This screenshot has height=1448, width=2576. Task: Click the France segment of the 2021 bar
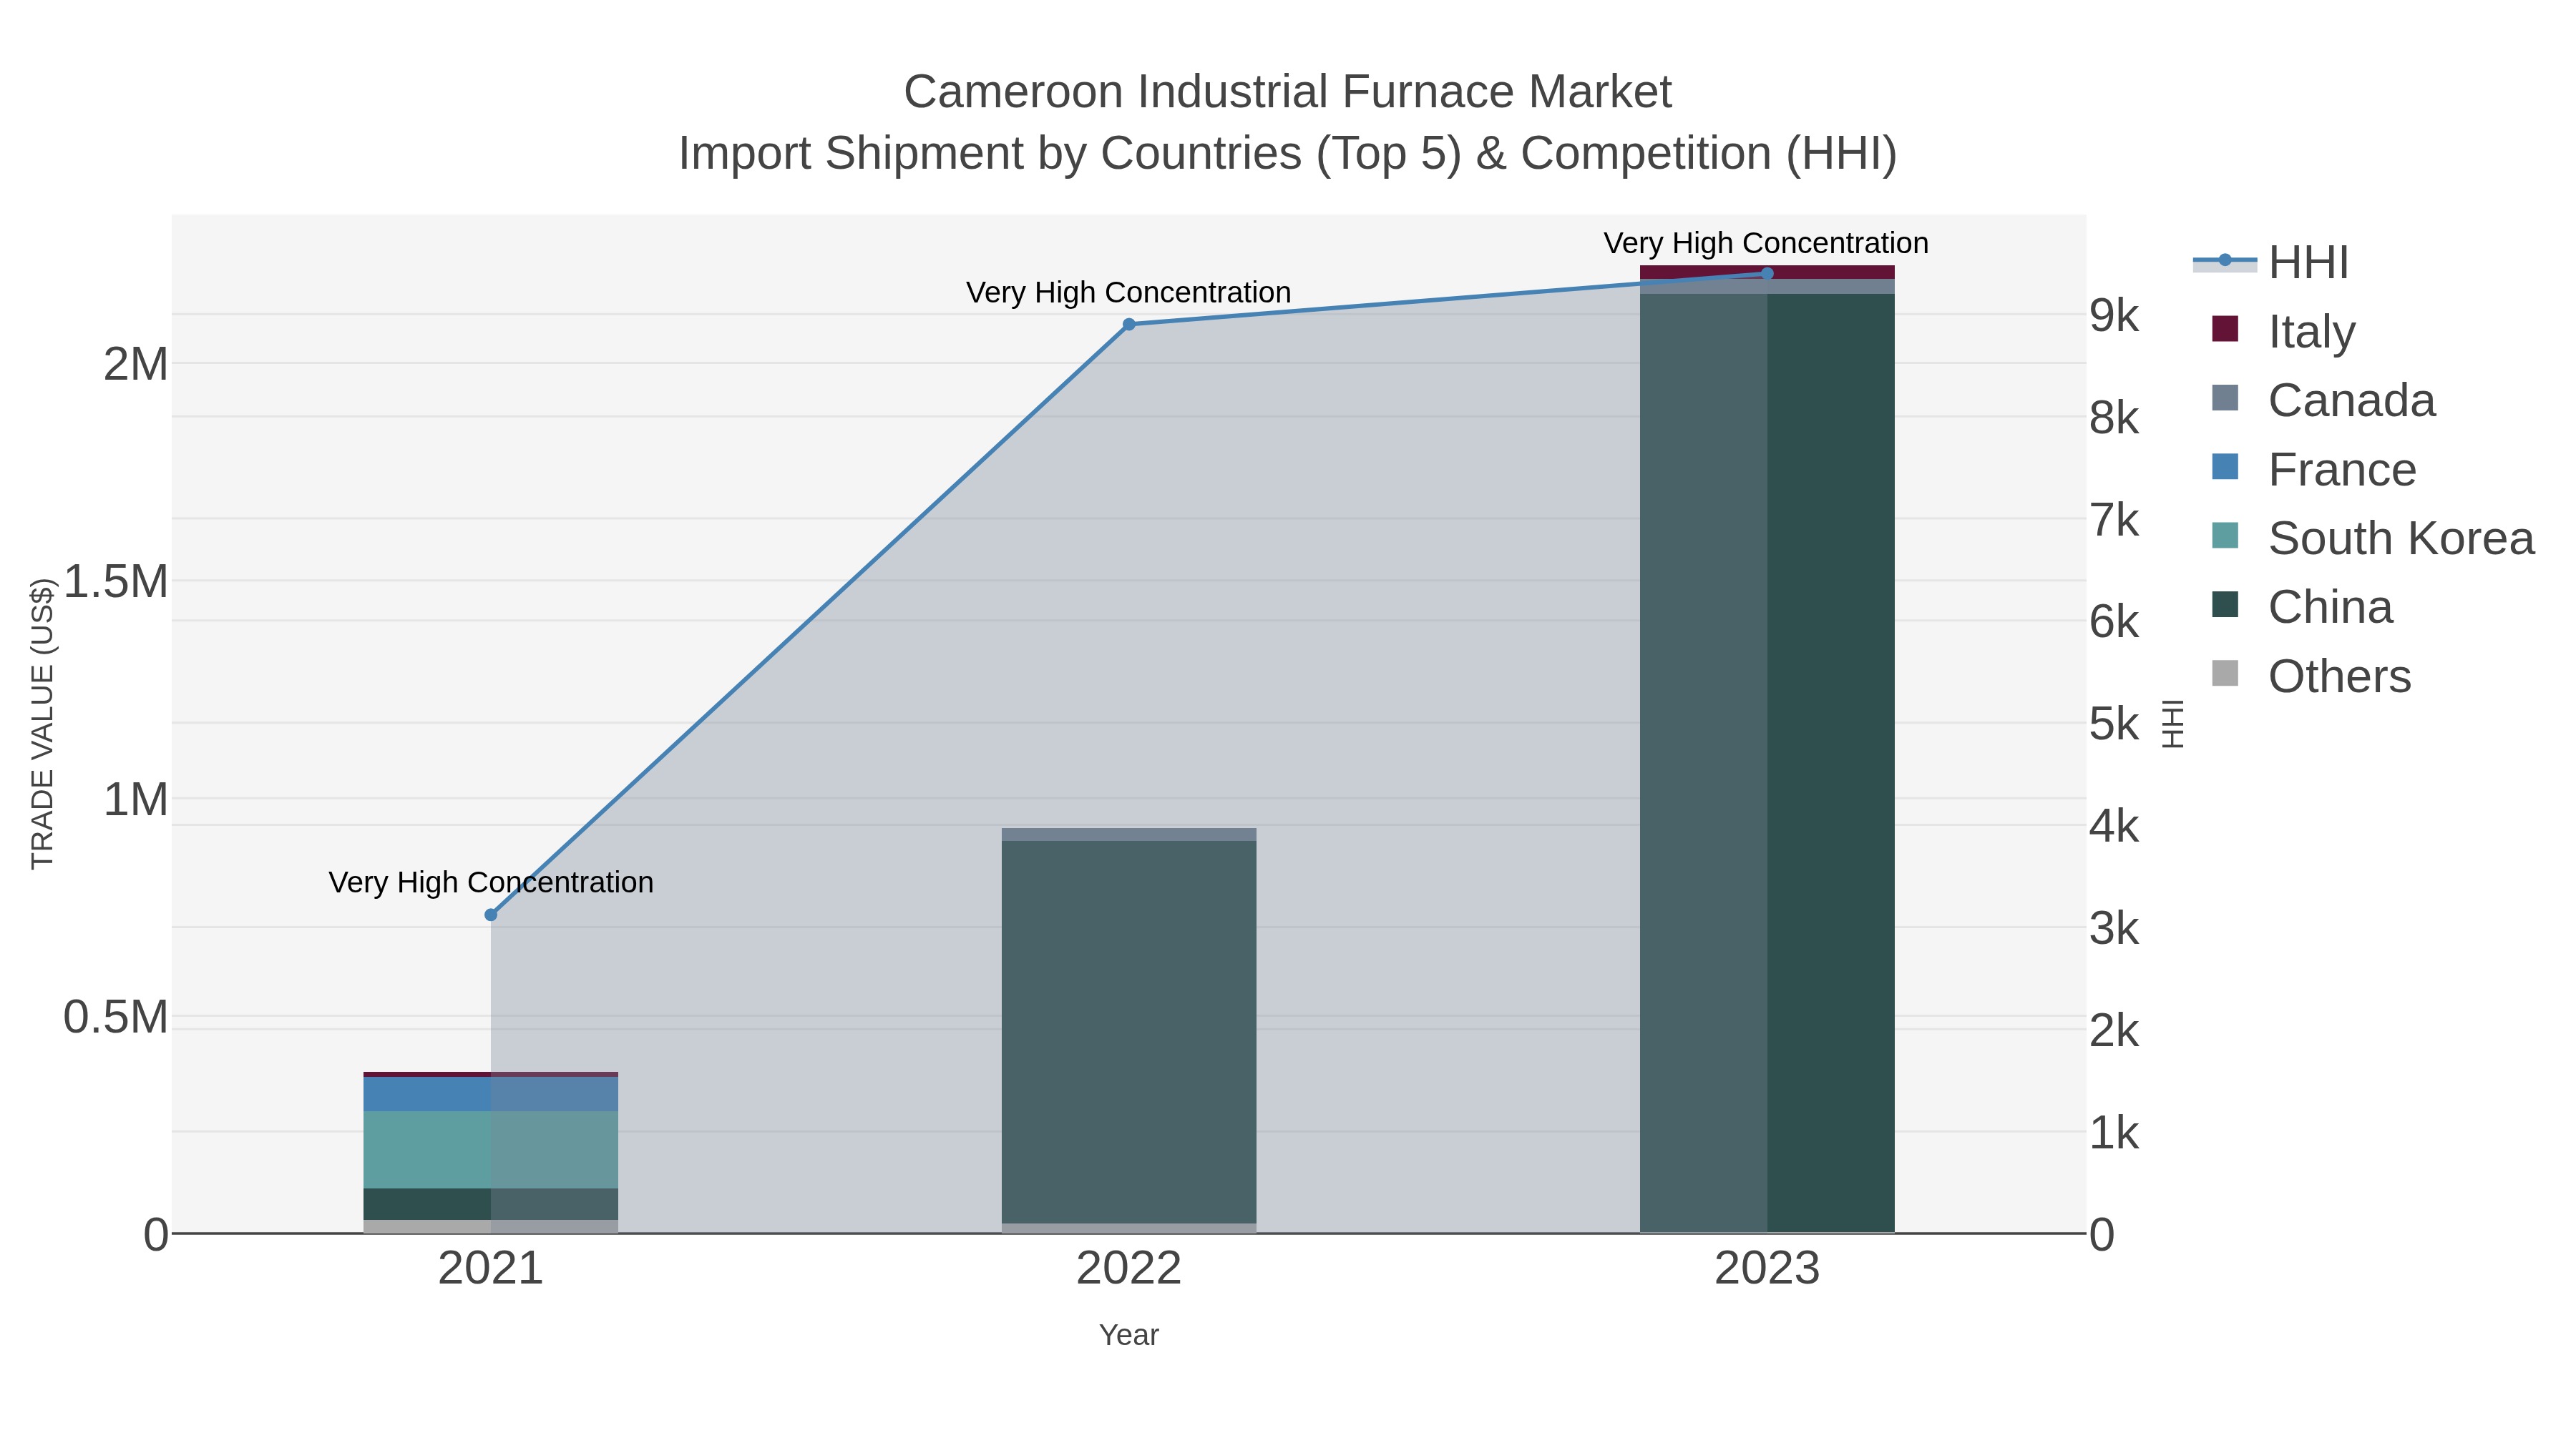491,1093
